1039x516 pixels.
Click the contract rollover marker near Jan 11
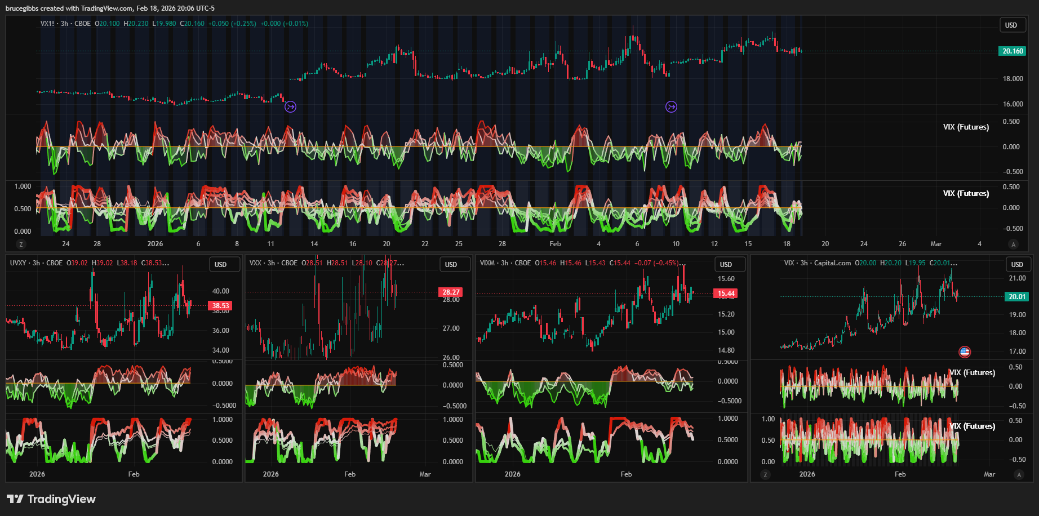pos(290,106)
